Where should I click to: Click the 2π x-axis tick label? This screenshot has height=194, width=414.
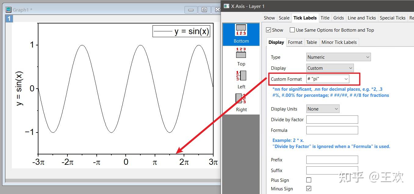tap(184, 162)
